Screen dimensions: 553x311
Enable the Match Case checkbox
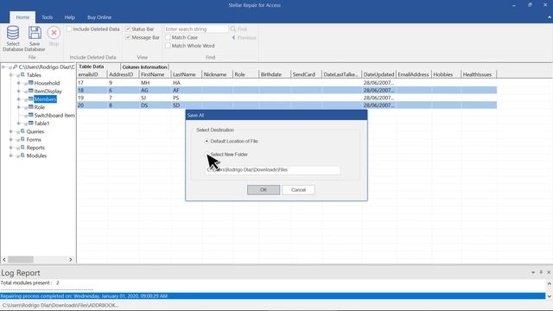point(168,37)
